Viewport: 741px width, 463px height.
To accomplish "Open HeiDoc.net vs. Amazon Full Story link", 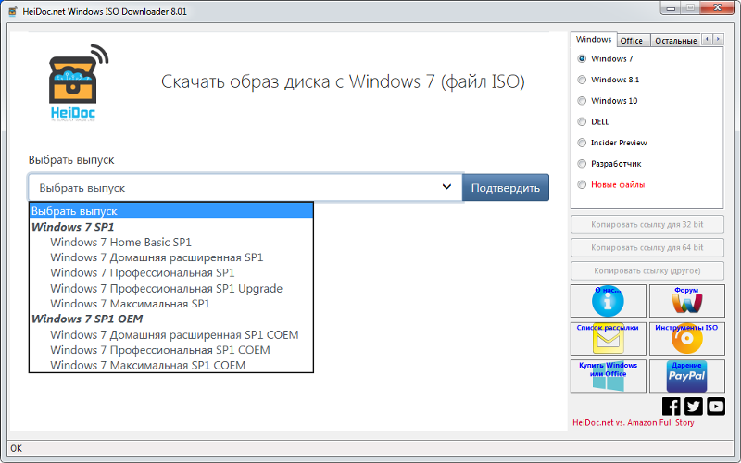I will 634,423.
